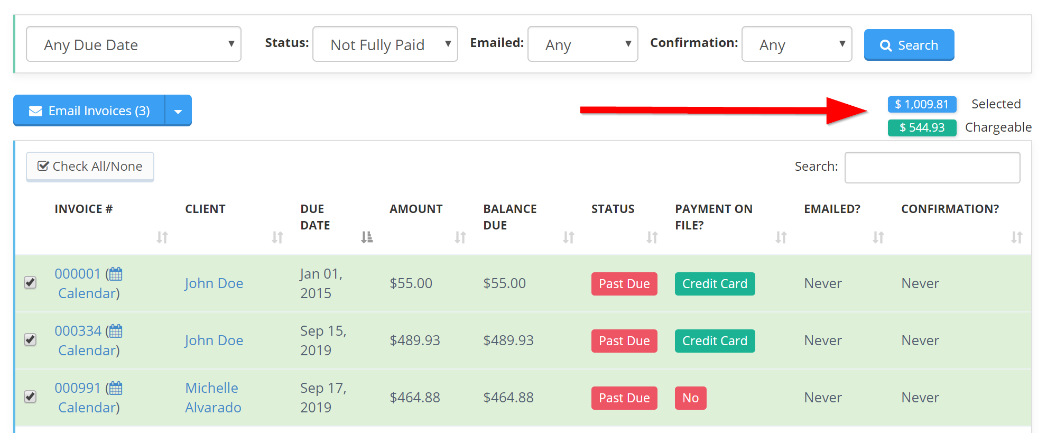The width and height of the screenshot is (1047, 433).
Task: Click Past Due badge for invoice 000334
Action: coord(624,341)
